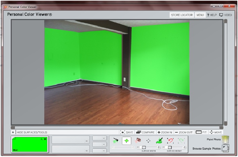Click the red undo arrow icon
238x157 pixels.
(170, 141)
